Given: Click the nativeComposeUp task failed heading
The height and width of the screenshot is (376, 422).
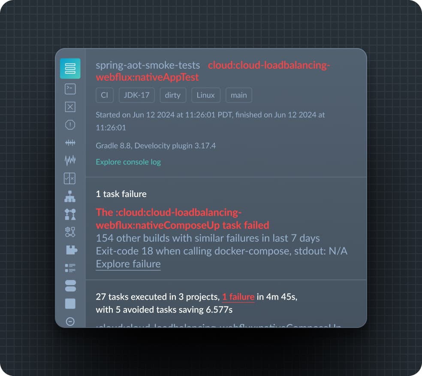Looking at the screenshot, I should click(182, 219).
